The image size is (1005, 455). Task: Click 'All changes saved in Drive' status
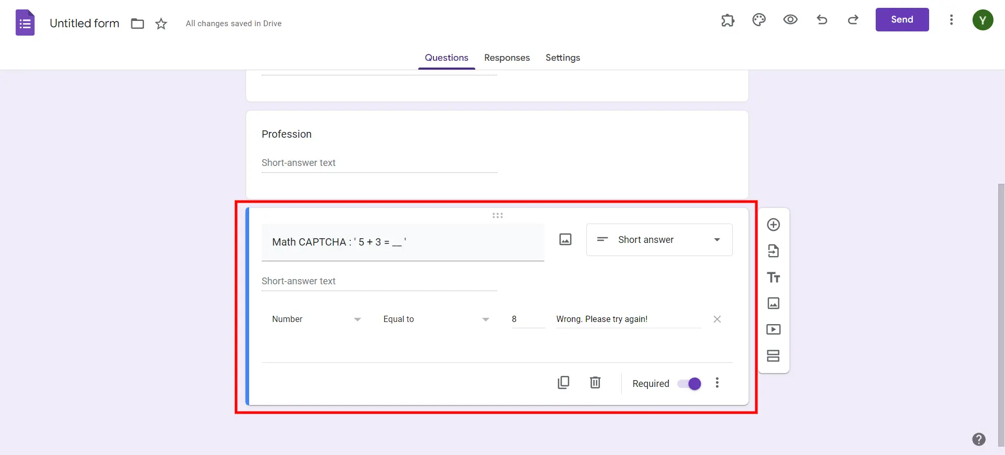(233, 24)
